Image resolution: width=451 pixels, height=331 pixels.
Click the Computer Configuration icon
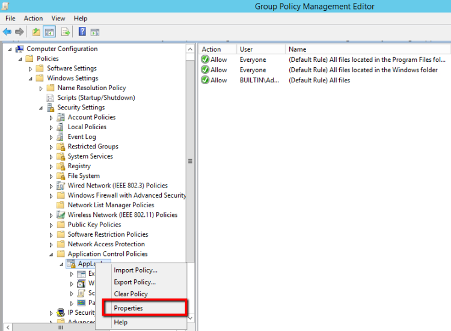click(x=20, y=49)
